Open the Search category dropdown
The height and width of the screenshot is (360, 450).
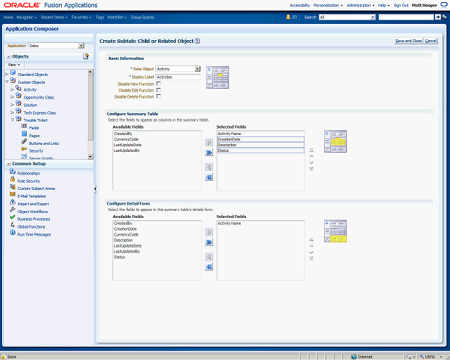[x=373, y=17]
